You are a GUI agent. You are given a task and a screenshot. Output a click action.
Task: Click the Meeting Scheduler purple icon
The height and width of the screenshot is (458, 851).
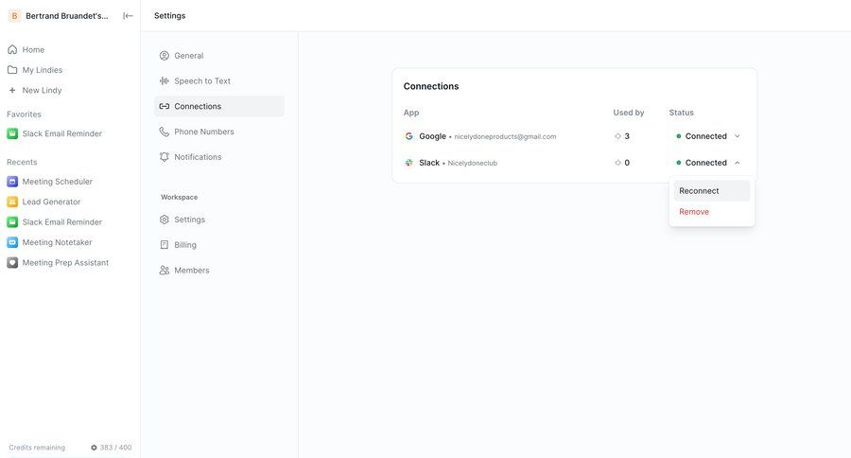[x=12, y=182]
